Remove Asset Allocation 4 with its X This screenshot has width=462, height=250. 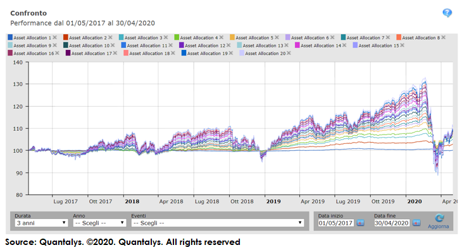pos(222,38)
